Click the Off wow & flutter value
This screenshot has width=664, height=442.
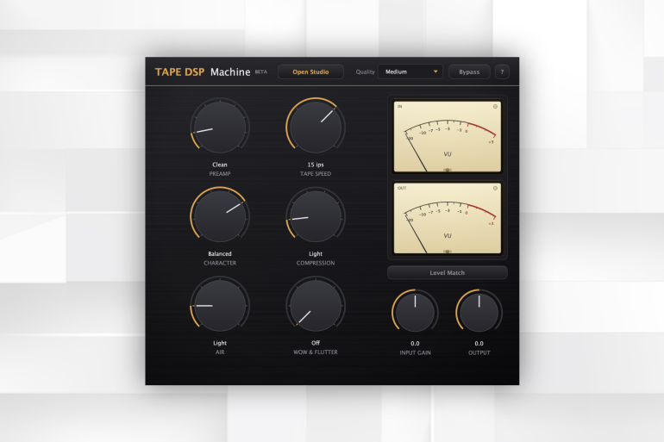pyautogui.click(x=316, y=343)
